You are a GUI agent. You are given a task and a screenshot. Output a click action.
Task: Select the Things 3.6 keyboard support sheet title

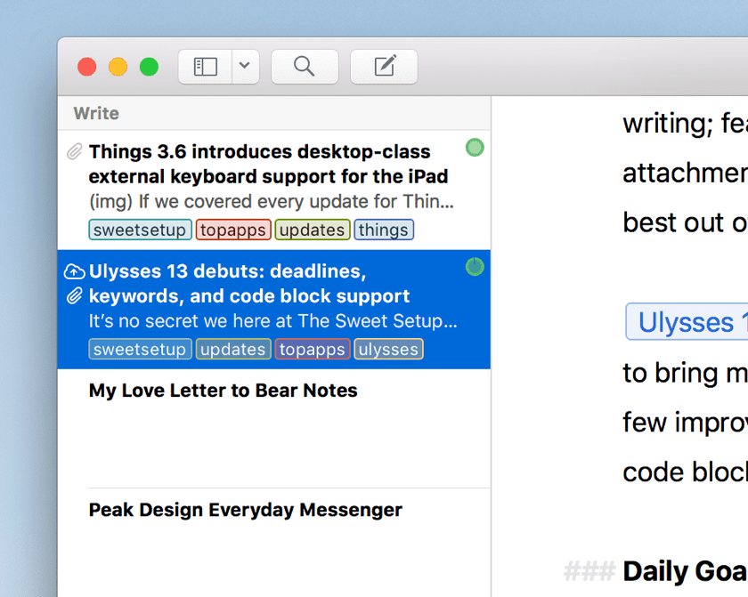coord(268,164)
